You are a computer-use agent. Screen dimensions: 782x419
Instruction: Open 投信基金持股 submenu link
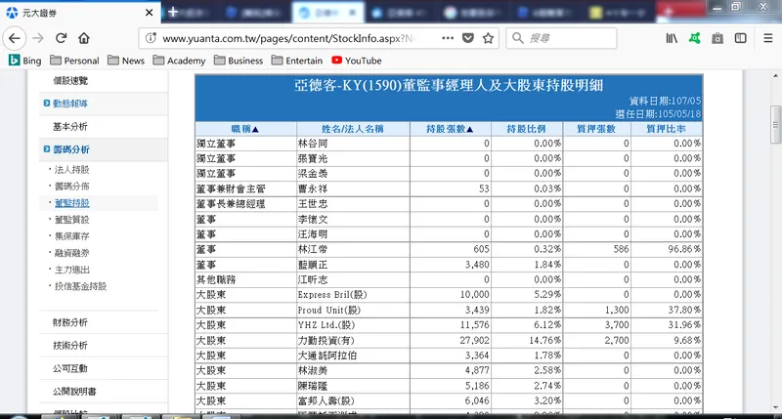click(80, 286)
